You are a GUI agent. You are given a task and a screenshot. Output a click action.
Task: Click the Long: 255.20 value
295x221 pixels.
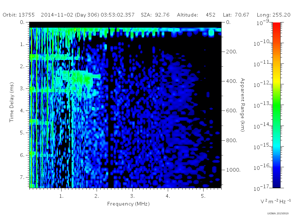pyautogui.click(x=274, y=15)
